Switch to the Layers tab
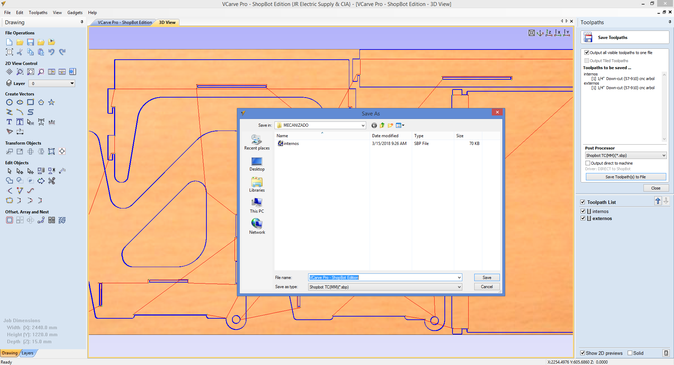 click(27, 353)
